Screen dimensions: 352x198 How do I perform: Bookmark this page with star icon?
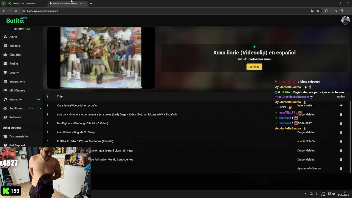click(318, 11)
